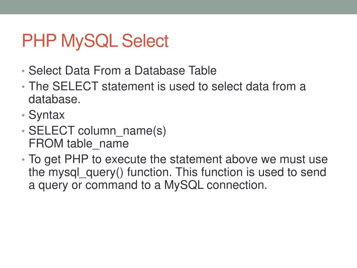
Task: Click the bullet dot before "Syntax"
Action: (23, 116)
